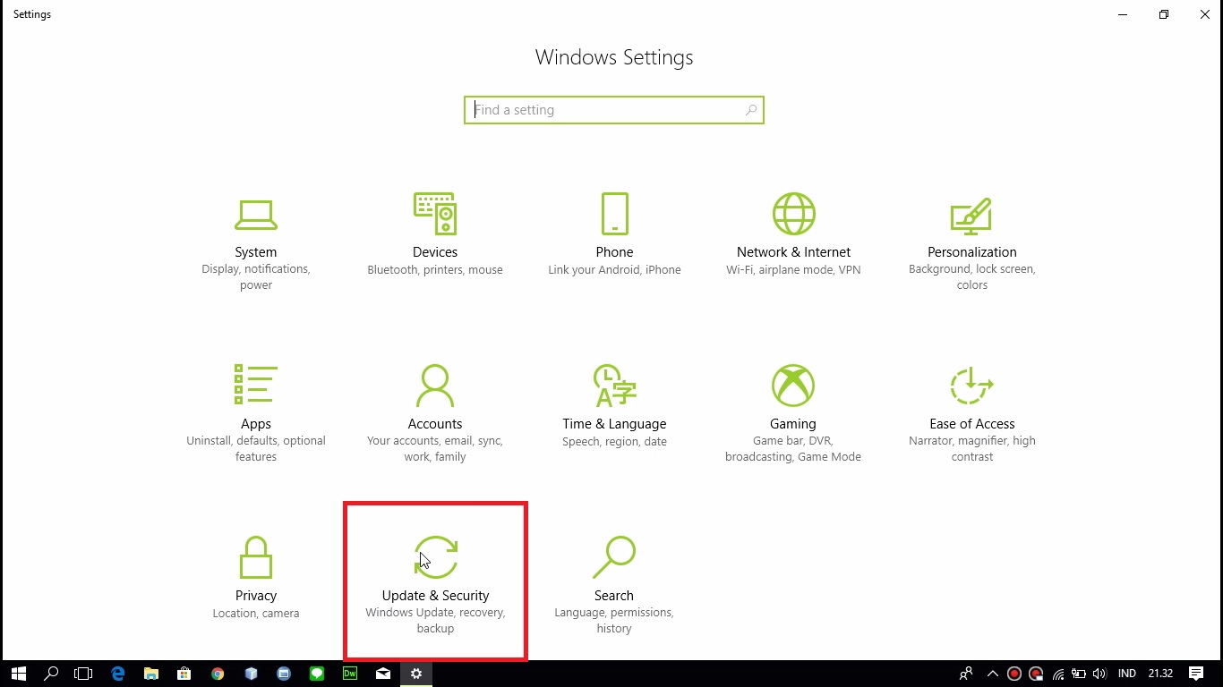1223x687 pixels.
Task: Open Google Chrome from the taskbar
Action: tap(218, 674)
